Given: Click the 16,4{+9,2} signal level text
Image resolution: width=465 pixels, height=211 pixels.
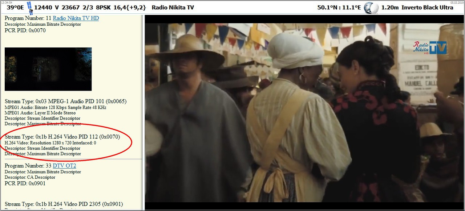Looking at the screenshot, I should [x=130, y=8].
